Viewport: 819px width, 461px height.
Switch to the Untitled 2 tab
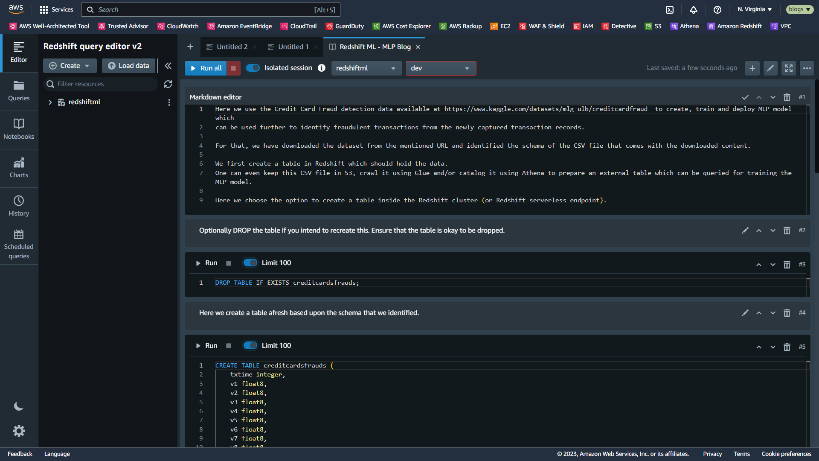(232, 47)
